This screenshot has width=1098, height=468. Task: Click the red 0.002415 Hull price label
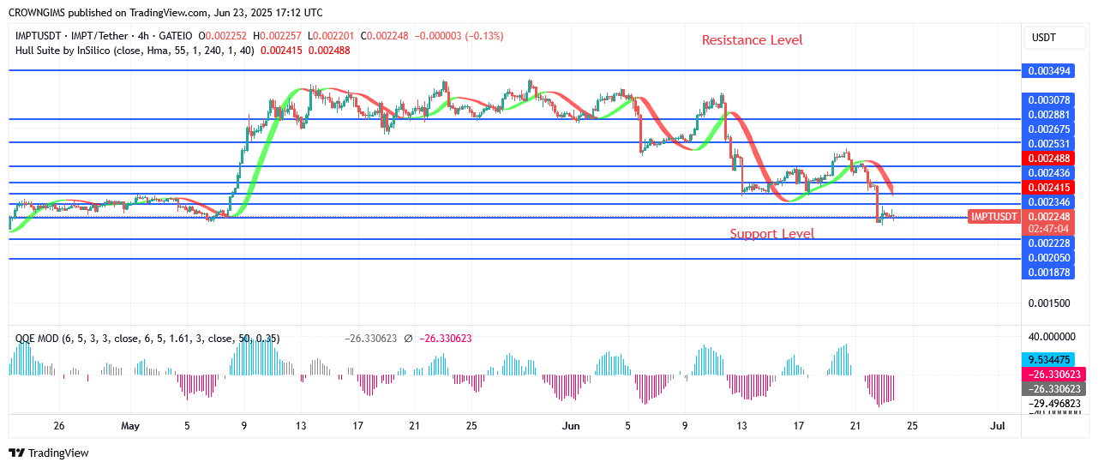coord(1048,187)
